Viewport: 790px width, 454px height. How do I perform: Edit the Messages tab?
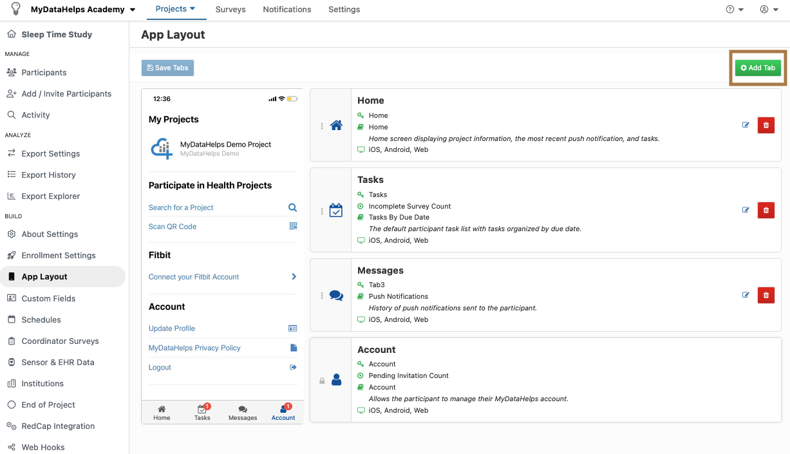(746, 295)
